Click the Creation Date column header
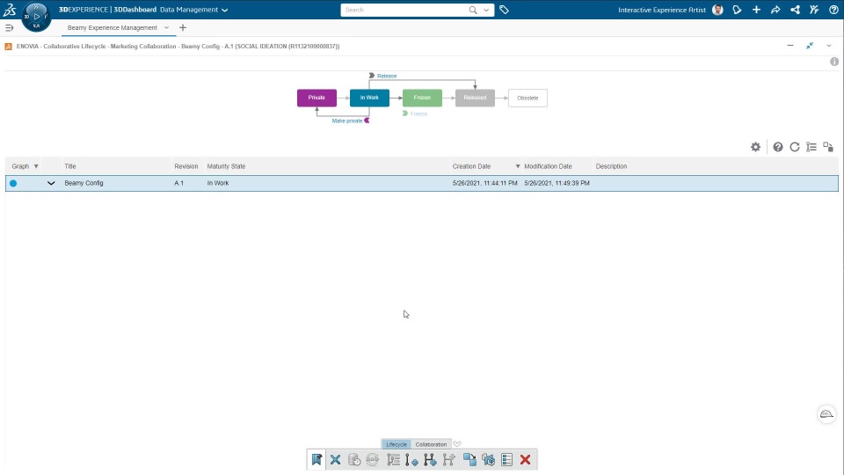The image size is (844, 475). [x=471, y=166]
